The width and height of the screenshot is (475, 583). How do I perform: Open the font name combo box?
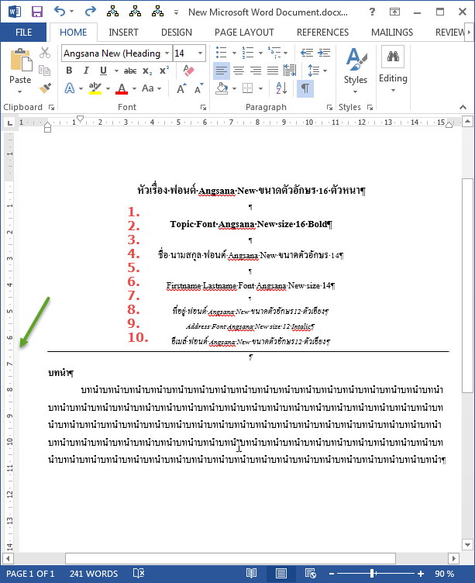tap(116, 53)
